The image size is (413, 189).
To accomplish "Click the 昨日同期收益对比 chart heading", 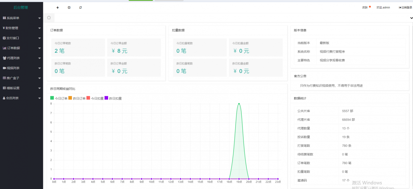I will pyautogui.click(x=63, y=89).
